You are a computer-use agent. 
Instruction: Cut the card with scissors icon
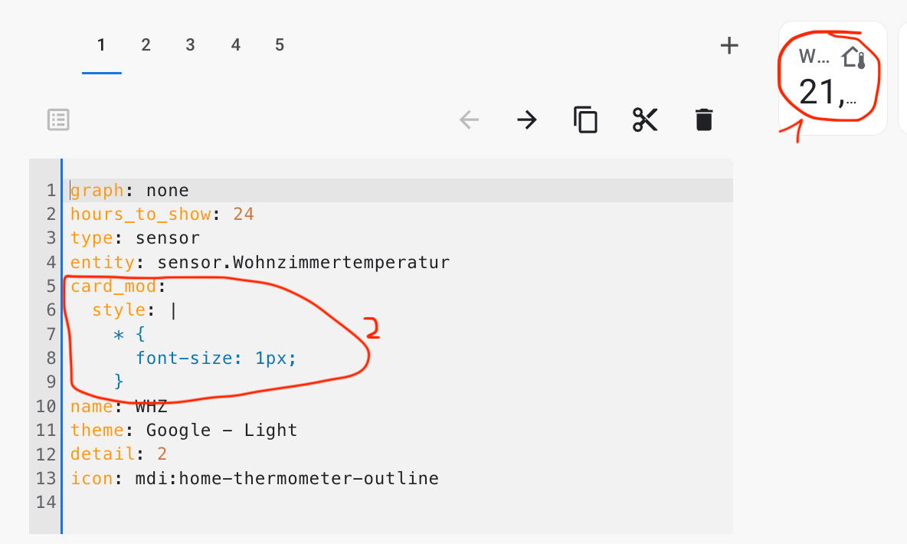click(645, 120)
